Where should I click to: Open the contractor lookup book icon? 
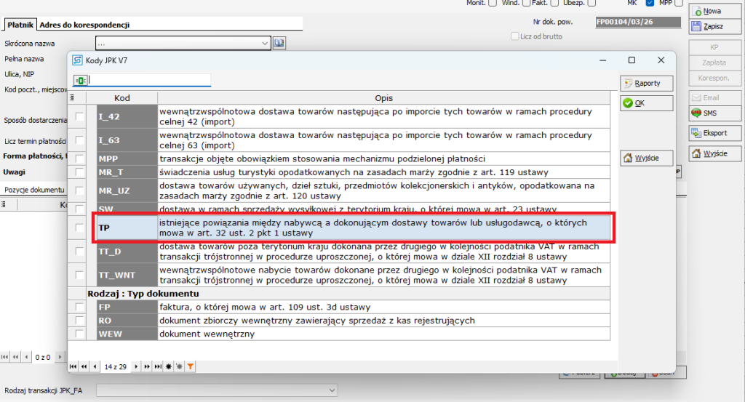click(279, 44)
